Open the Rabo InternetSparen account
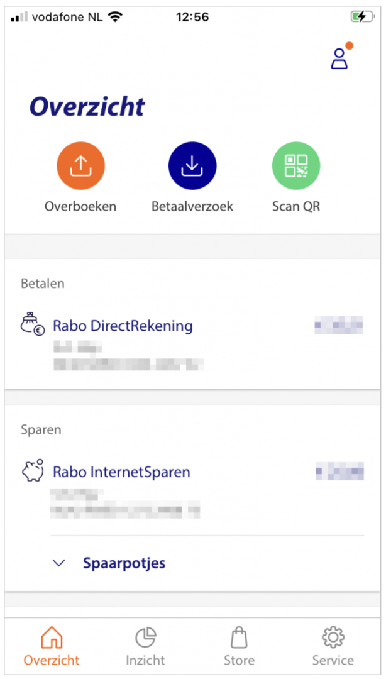The width and height of the screenshot is (386, 679). click(121, 472)
